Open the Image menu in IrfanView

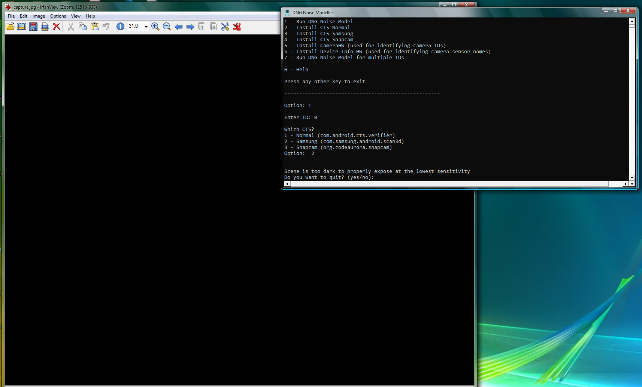pos(39,16)
